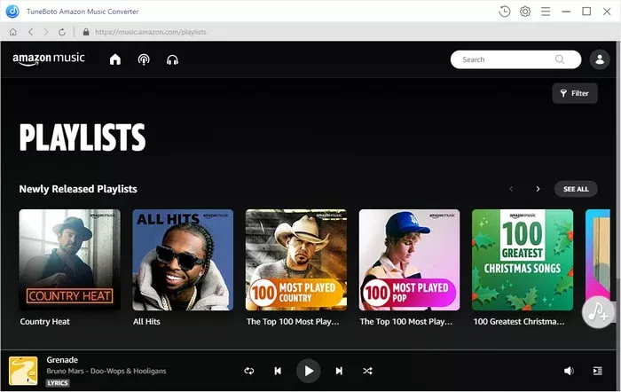The image size is (621, 392).
Task: Open the 100 Most Played Pop cover
Action: click(410, 260)
